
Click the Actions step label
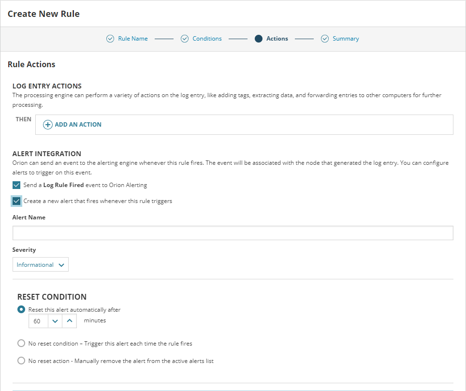pyautogui.click(x=277, y=39)
